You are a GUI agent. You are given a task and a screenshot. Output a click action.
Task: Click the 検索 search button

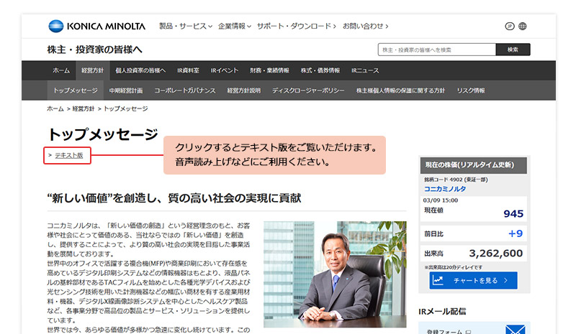coord(513,50)
